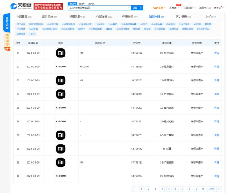
Task: Click xiaomi logo thumbnail in row 30
Action: 61,176
